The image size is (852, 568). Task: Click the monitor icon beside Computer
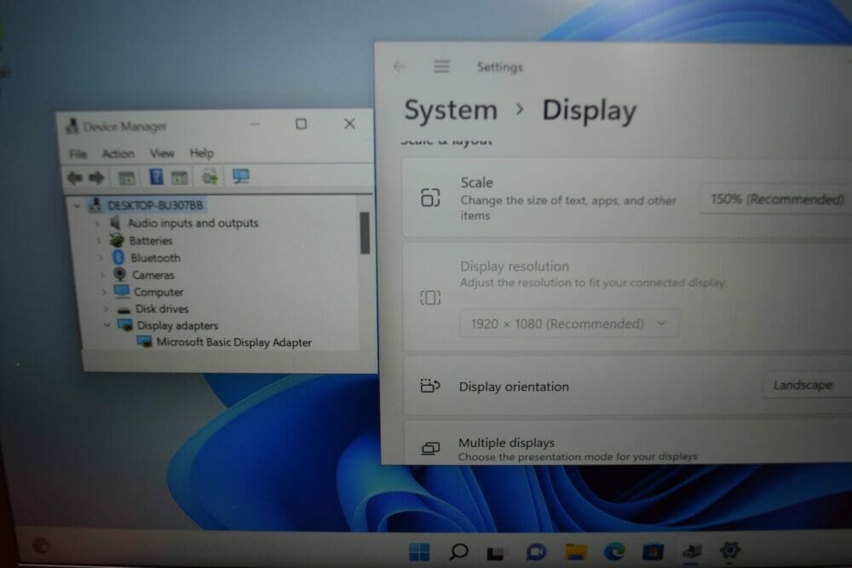(122, 291)
